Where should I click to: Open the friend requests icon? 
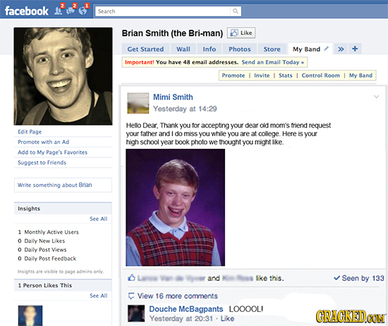pos(59,11)
